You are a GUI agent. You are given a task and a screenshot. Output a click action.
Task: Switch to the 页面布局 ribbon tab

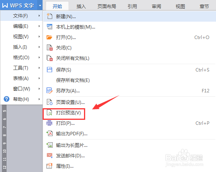click(x=106, y=6)
